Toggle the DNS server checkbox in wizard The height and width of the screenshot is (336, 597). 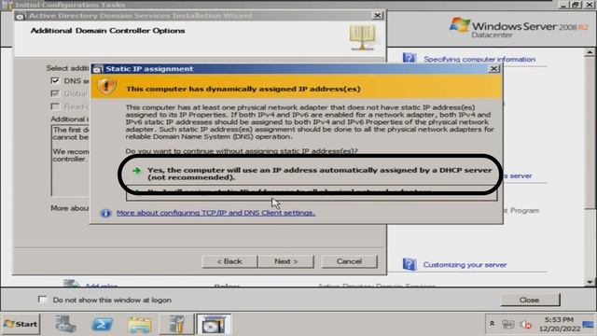[55, 81]
